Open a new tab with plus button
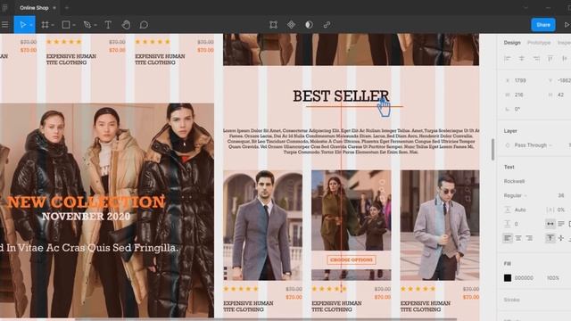571x321 pixels. (x=67, y=8)
